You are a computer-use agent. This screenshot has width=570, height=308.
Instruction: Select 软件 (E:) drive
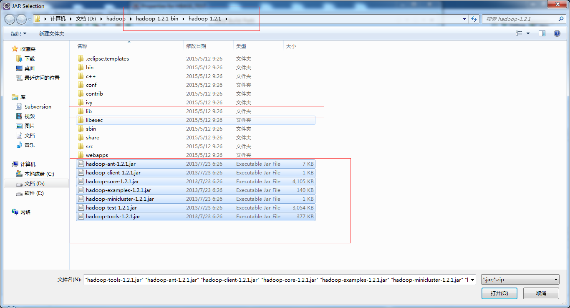click(x=30, y=193)
